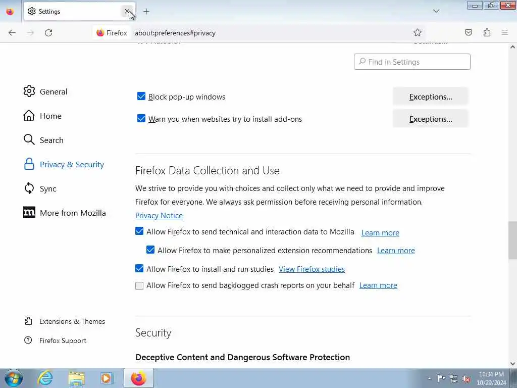Select the Settings tab

(79, 12)
